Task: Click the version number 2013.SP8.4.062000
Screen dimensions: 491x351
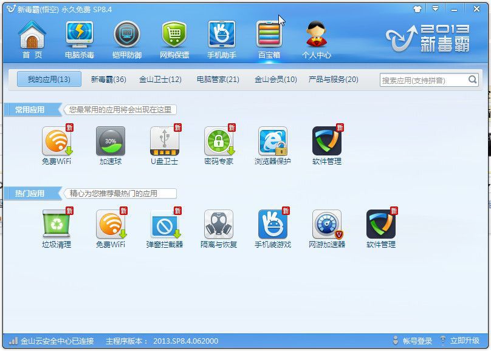Action: click(186, 341)
